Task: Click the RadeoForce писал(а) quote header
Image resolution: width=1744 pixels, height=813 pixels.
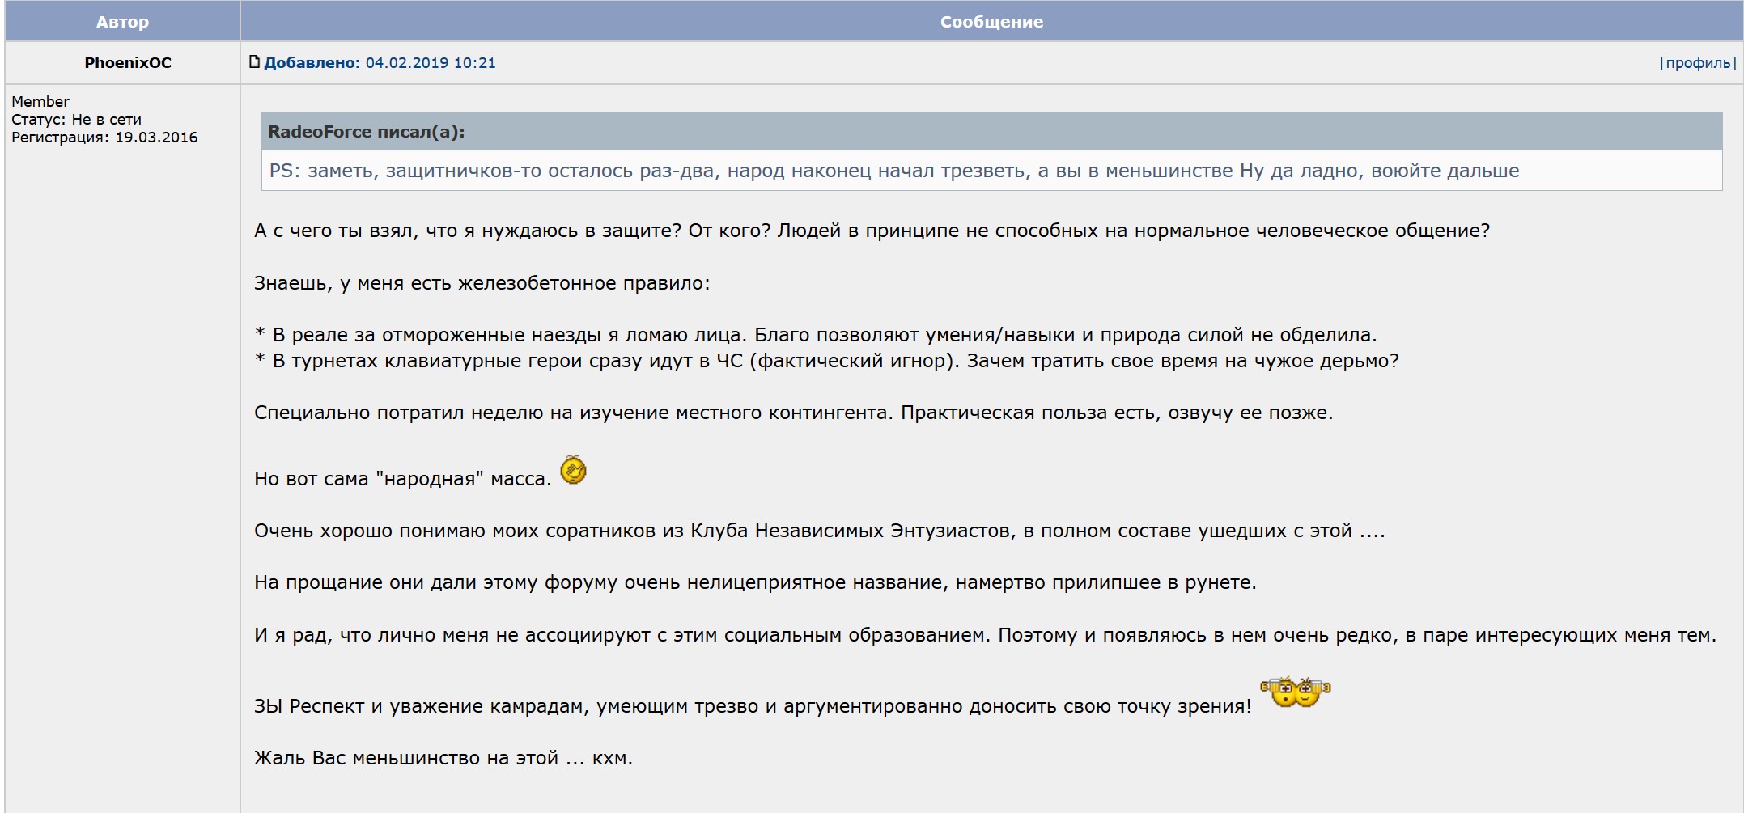Action: pyautogui.click(x=367, y=132)
